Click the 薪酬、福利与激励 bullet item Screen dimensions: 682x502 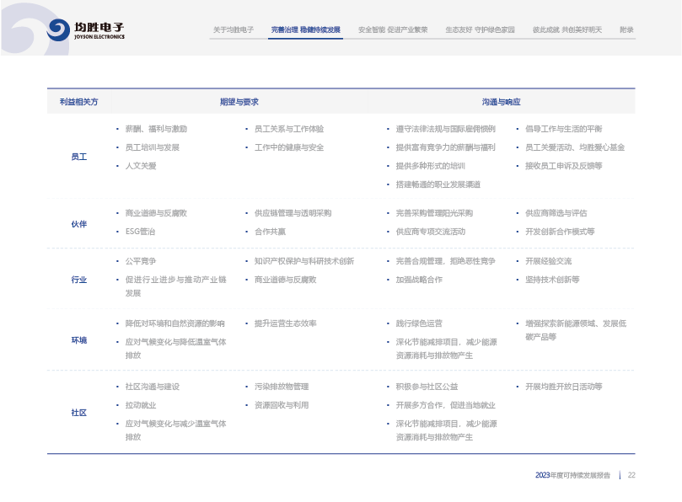point(156,129)
